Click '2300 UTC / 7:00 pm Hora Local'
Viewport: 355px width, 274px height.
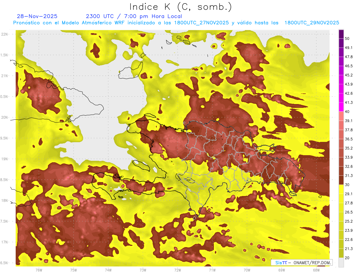tap(134, 16)
